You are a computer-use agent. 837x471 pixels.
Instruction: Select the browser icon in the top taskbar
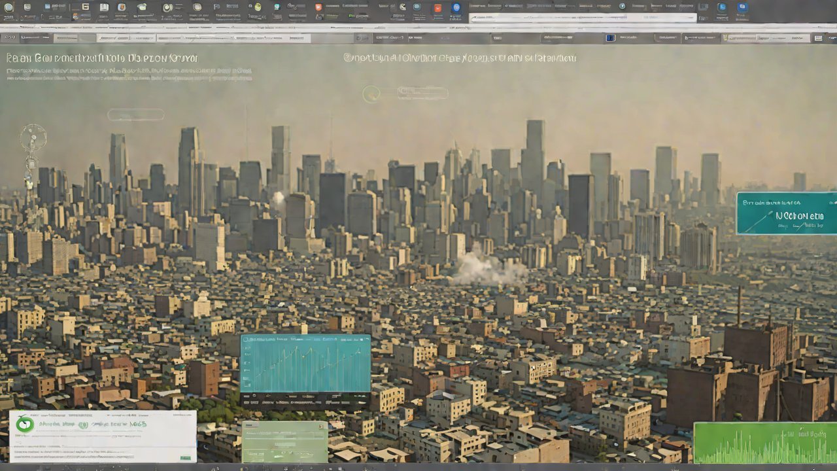456,7
